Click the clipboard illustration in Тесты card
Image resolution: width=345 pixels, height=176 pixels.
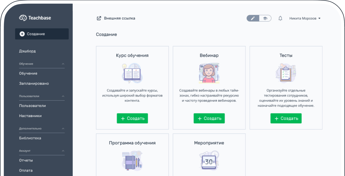point(286,73)
